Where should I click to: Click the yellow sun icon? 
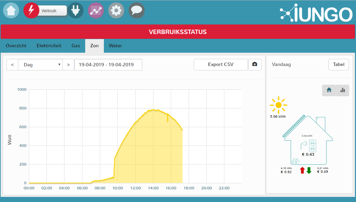click(x=278, y=105)
